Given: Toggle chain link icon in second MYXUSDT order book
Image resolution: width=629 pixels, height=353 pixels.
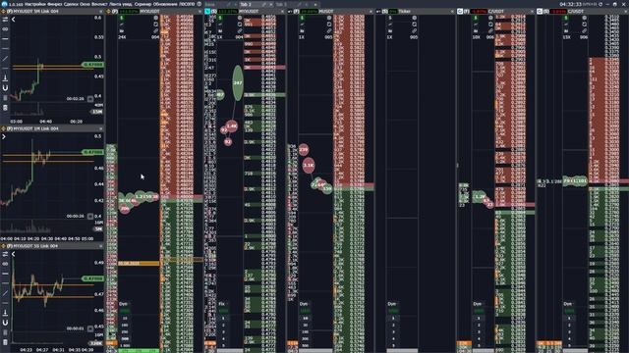Looking at the screenshot, I should (240, 30).
